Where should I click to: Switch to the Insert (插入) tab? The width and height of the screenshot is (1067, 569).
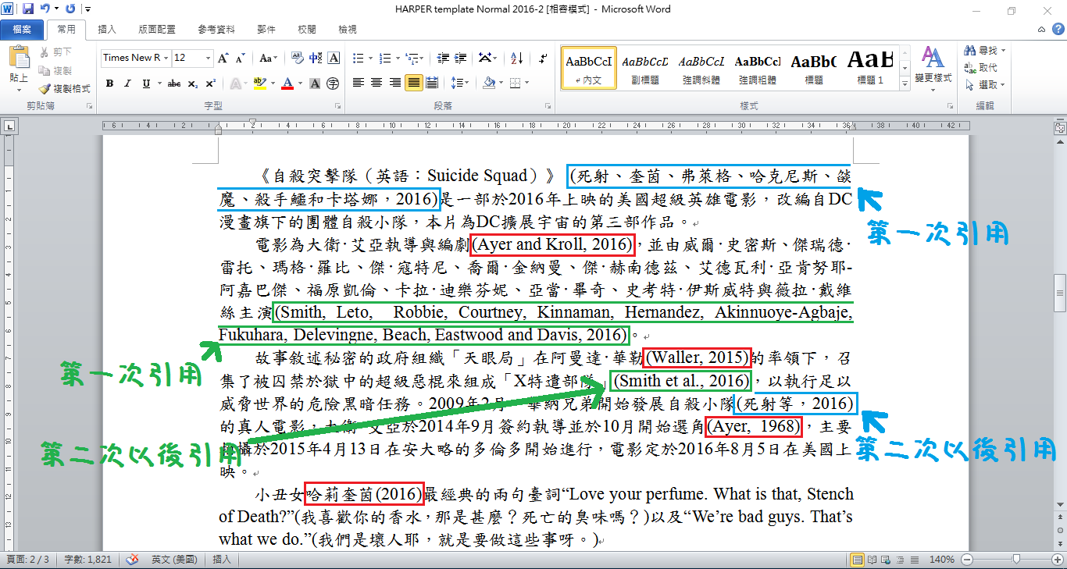point(107,30)
